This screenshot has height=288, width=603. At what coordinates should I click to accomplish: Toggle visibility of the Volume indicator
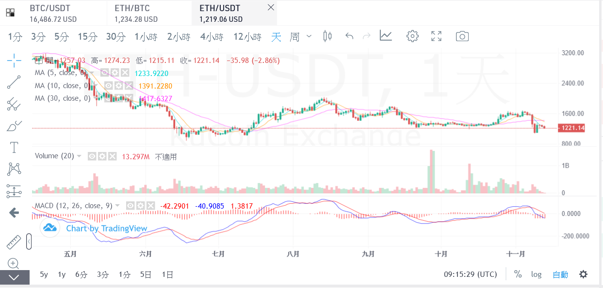92,156
